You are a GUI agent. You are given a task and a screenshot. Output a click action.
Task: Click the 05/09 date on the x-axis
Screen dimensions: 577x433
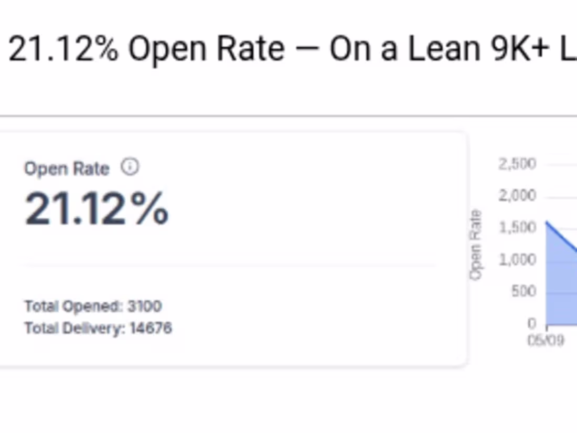click(x=546, y=340)
